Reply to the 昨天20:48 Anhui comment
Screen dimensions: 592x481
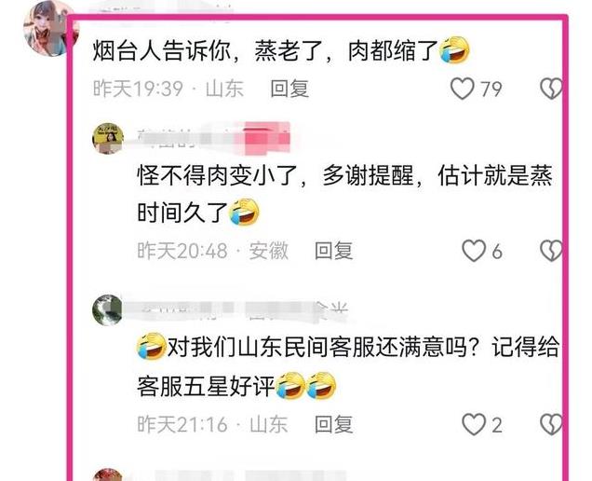334,251
